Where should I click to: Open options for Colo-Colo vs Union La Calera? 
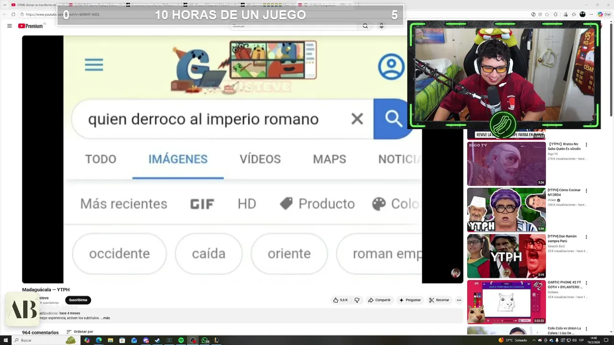coord(586,329)
